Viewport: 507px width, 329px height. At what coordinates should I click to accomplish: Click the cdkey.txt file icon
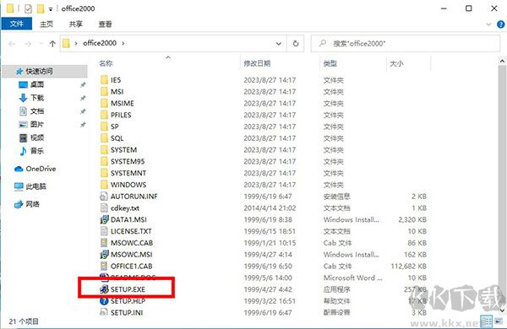[104, 208]
